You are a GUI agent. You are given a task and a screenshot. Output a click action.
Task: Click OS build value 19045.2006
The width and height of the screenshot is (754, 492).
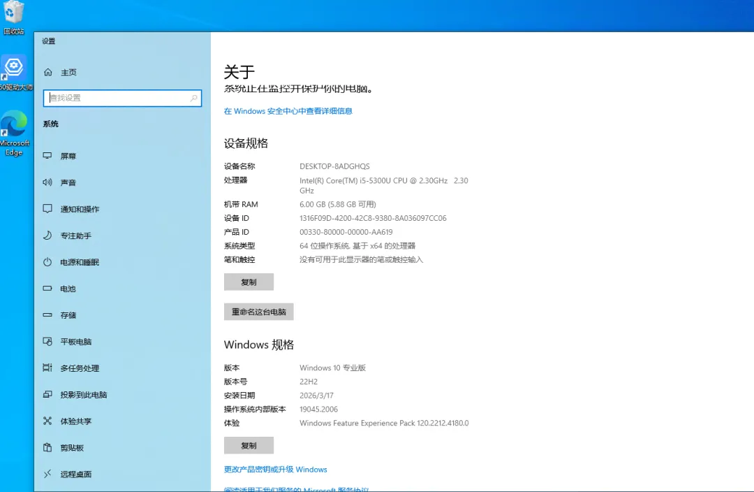click(319, 410)
